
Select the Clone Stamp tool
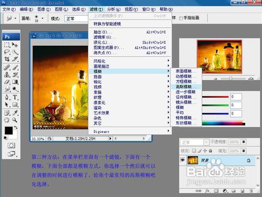click(7, 75)
